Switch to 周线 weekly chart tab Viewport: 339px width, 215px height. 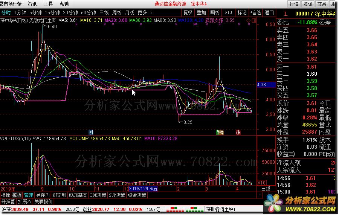coord(117,13)
